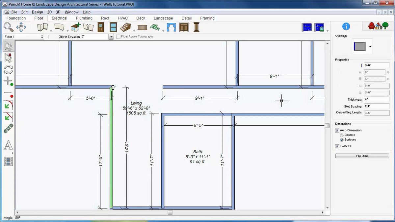395x222 pixels.
Task: Click the first blue floor plan view icon
Action: [307, 27]
